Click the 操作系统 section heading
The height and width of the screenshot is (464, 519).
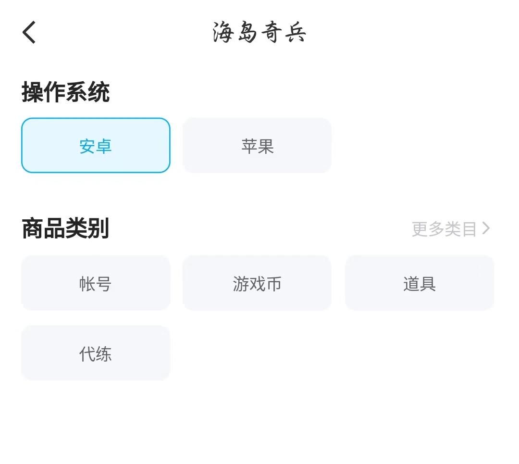point(66,92)
